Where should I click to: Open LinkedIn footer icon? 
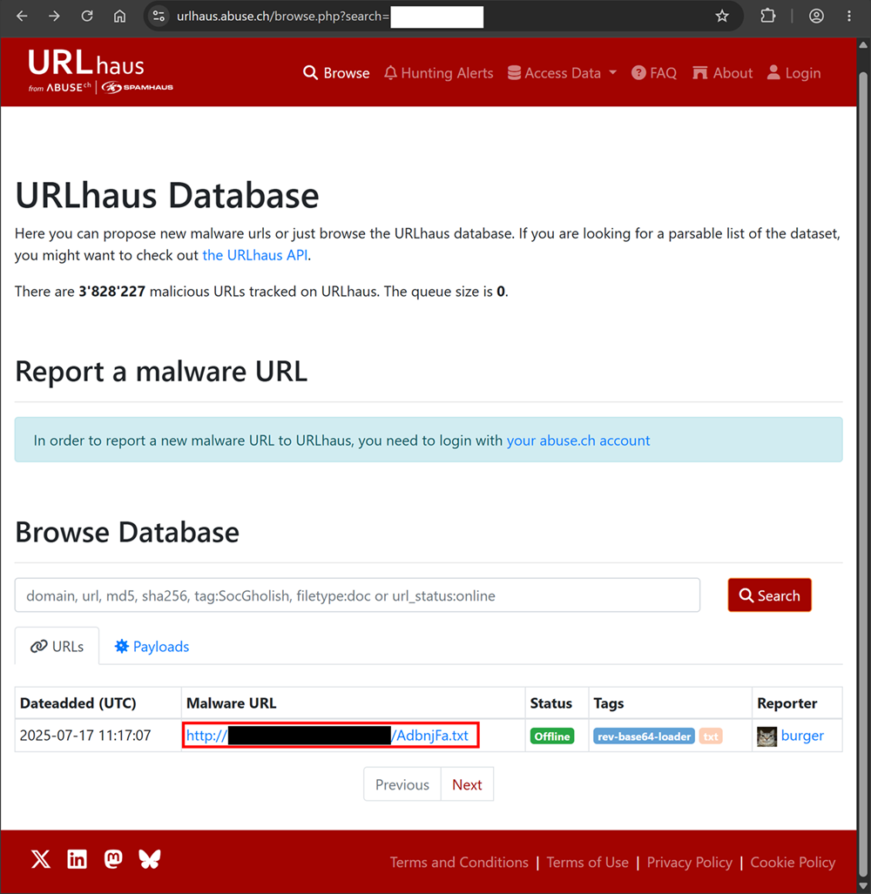coord(77,858)
